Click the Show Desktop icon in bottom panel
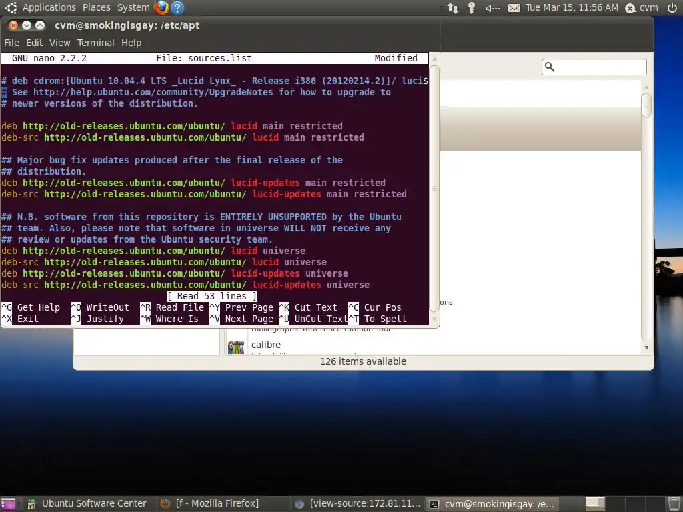 pos(8,504)
